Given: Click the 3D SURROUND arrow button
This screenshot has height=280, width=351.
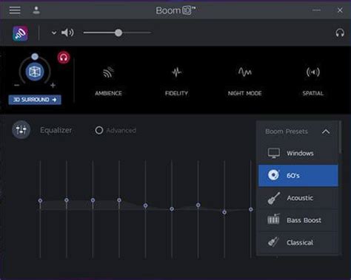Looking at the screenshot, I should [35, 100].
